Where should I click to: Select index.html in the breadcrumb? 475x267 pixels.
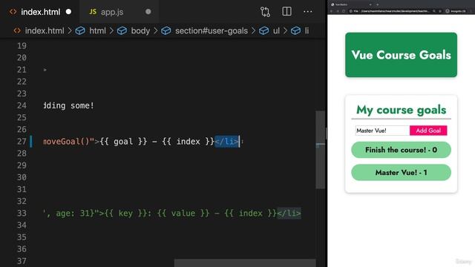click(x=45, y=31)
